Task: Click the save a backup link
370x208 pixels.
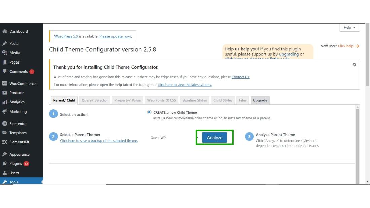Action: coord(99,141)
